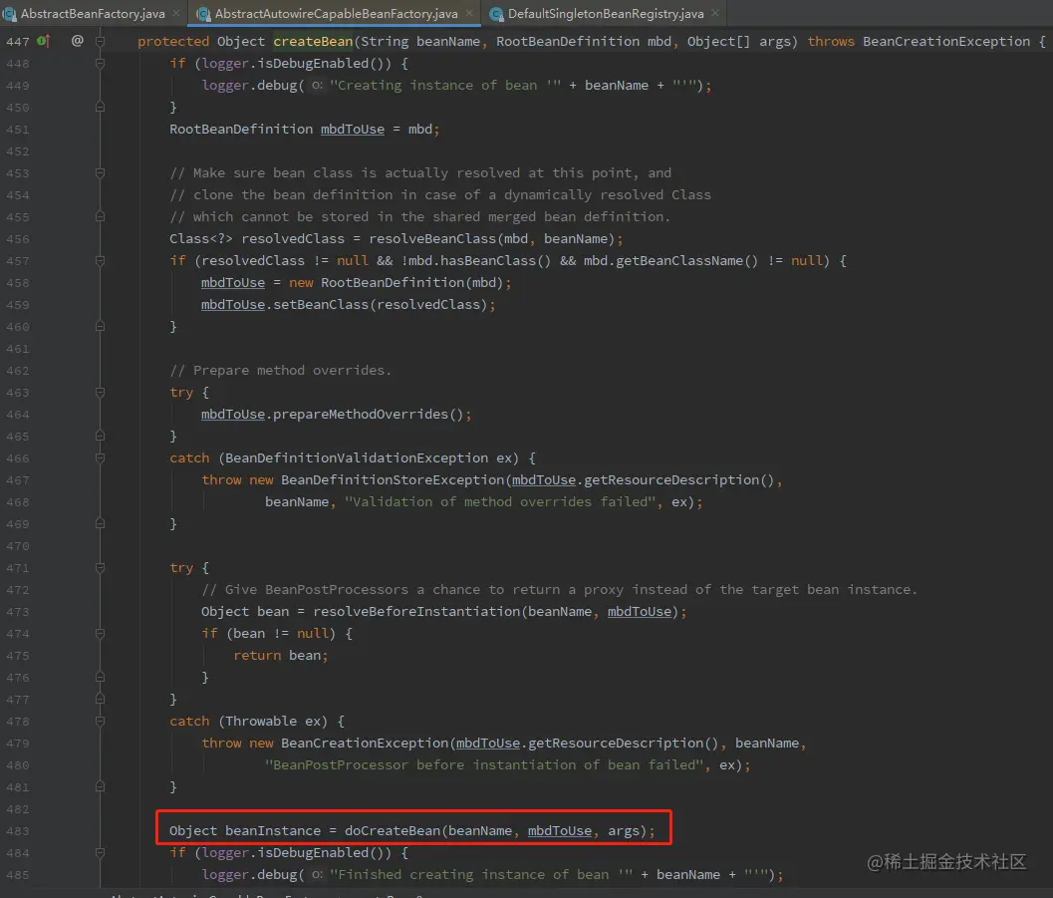
Task: Click the "Creating instance of bean" string
Action: click(444, 86)
